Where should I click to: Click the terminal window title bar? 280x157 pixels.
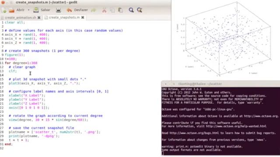[x=220, y=84]
